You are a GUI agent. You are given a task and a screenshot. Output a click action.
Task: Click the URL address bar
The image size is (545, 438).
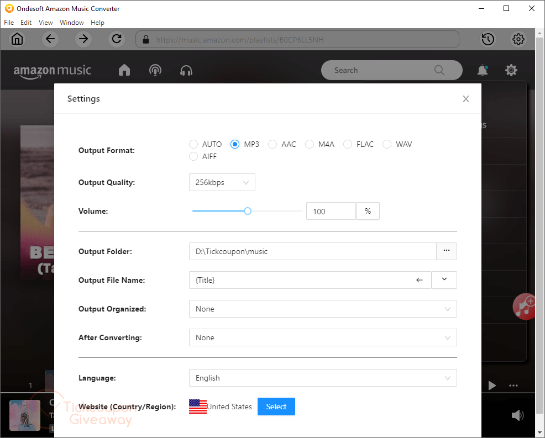coord(297,39)
